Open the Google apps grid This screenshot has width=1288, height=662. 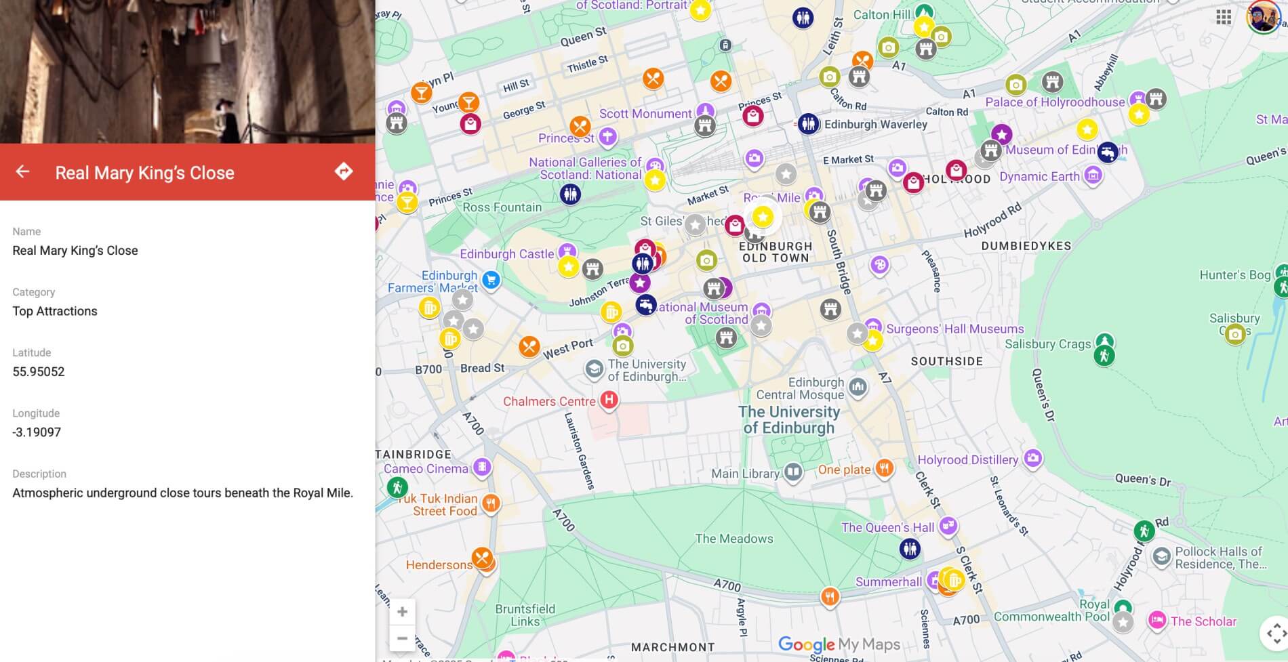pyautogui.click(x=1224, y=17)
